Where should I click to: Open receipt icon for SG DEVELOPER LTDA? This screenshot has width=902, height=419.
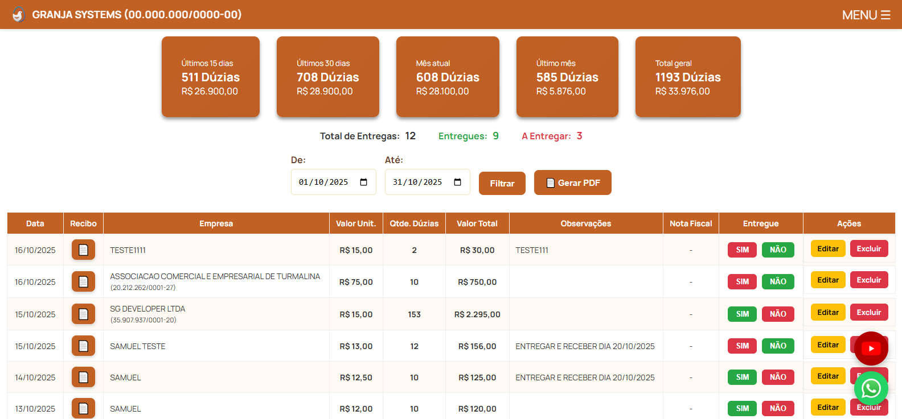pyautogui.click(x=83, y=314)
